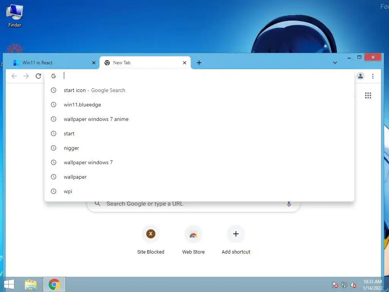Click clock icon beside 'win11.blueedge'
Screen dimensions: 389x292
coord(54,105)
